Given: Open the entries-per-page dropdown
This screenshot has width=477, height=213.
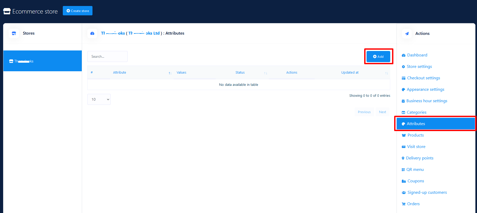Looking at the screenshot, I should click(99, 99).
